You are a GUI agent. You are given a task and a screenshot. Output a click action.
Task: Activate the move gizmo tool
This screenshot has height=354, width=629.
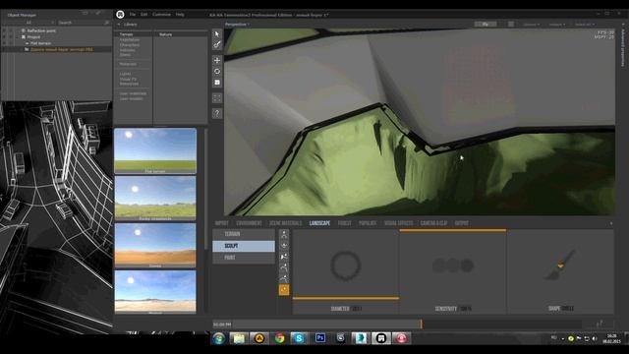point(217,60)
